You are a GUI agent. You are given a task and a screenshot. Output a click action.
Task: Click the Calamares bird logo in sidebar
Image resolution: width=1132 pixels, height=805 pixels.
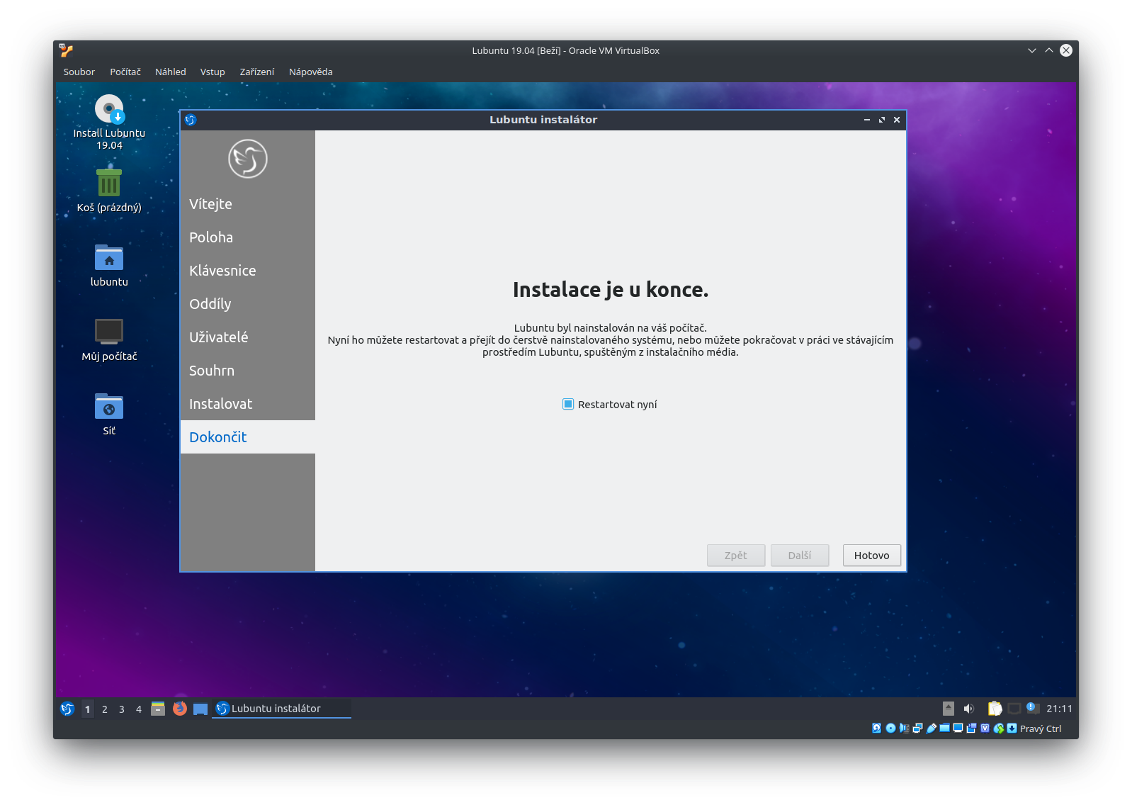tap(248, 159)
